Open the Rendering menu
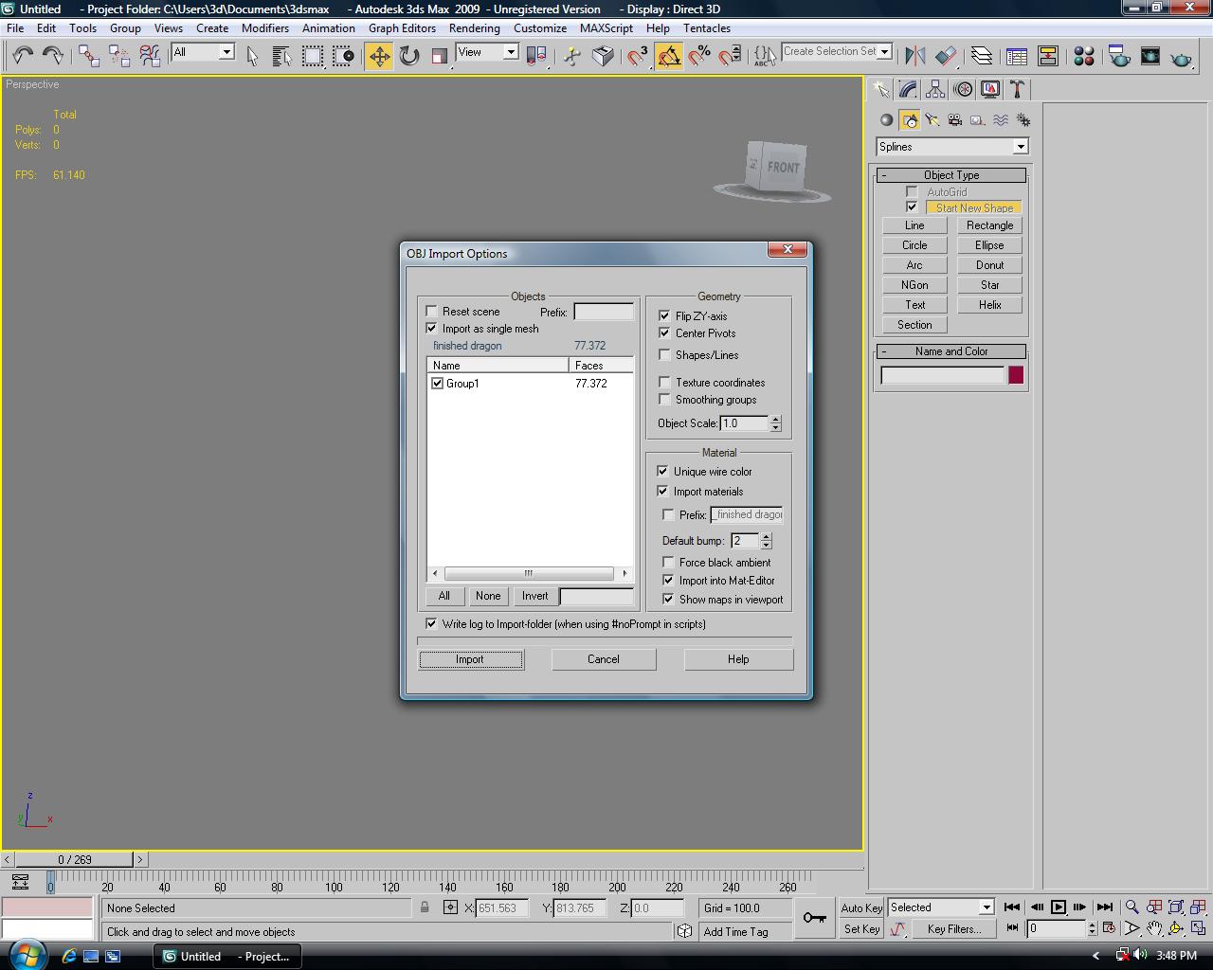 point(474,28)
